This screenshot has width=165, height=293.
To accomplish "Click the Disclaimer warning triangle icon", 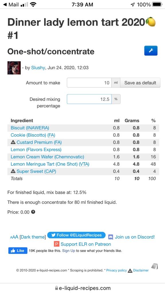I will coord(130,270).
